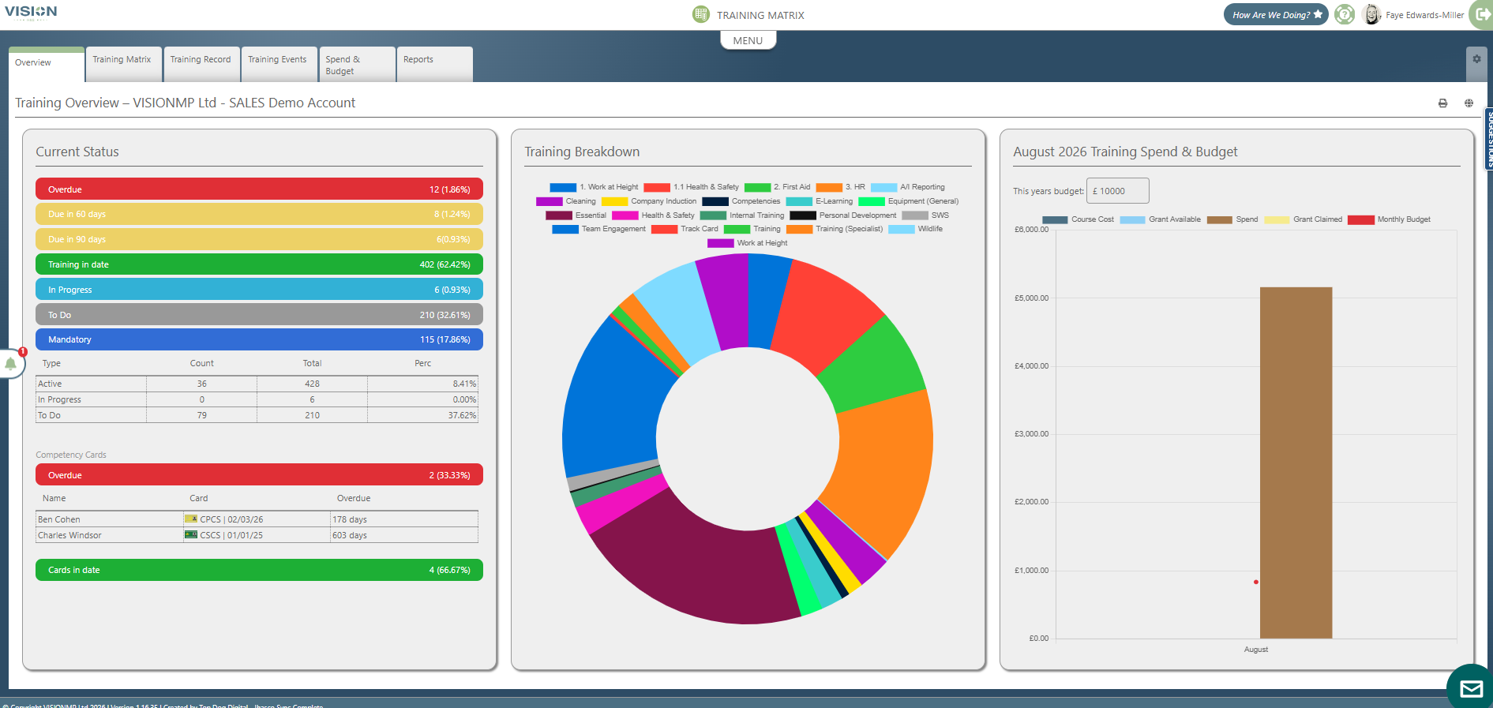This screenshot has height=708, width=1493.
Task: Click the CPCS card icon
Action: 190,519
